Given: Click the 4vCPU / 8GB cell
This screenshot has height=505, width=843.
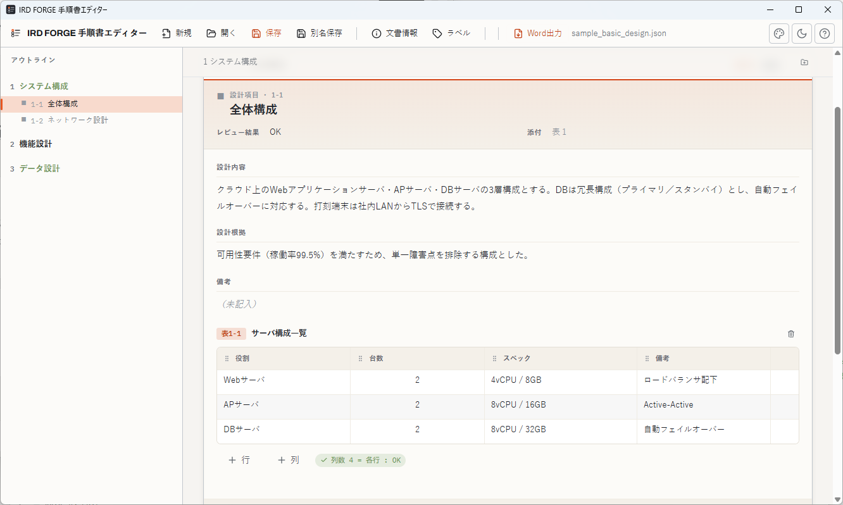Looking at the screenshot, I should (561, 382).
